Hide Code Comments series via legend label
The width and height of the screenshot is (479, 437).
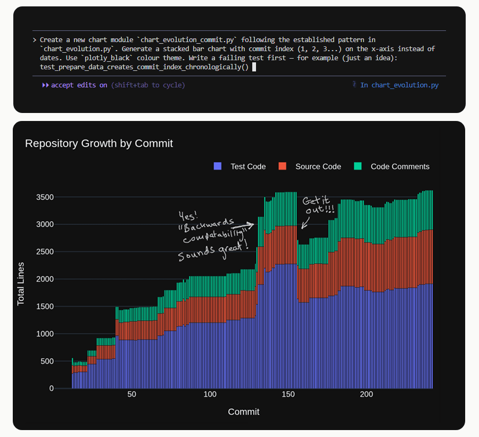pos(400,166)
